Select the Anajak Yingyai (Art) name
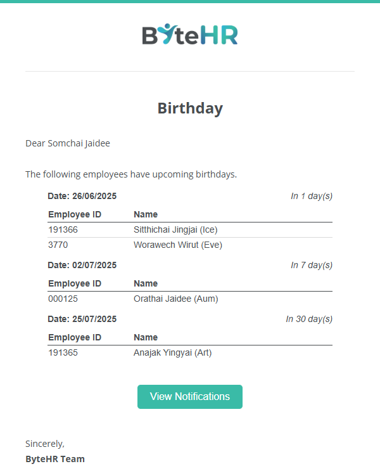380x471 pixels. [x=173, y=352]
